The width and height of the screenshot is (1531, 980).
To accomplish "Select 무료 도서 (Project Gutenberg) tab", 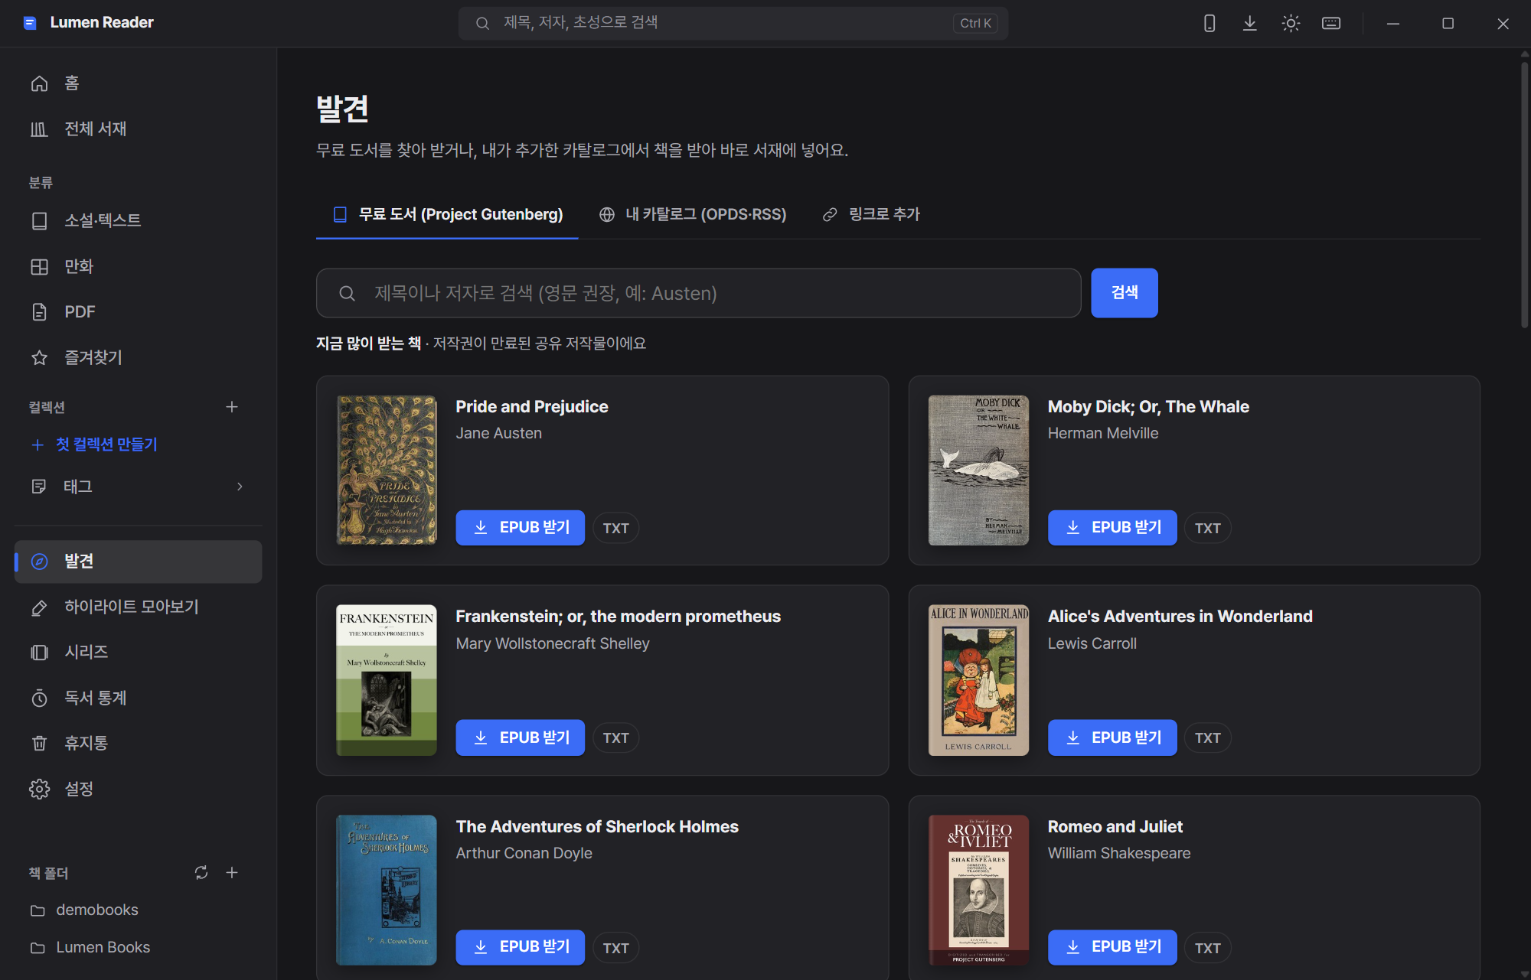I will point(447,215).
